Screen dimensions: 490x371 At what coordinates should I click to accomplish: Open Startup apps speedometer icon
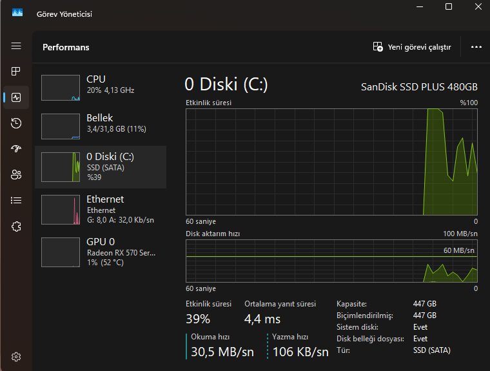16,148
